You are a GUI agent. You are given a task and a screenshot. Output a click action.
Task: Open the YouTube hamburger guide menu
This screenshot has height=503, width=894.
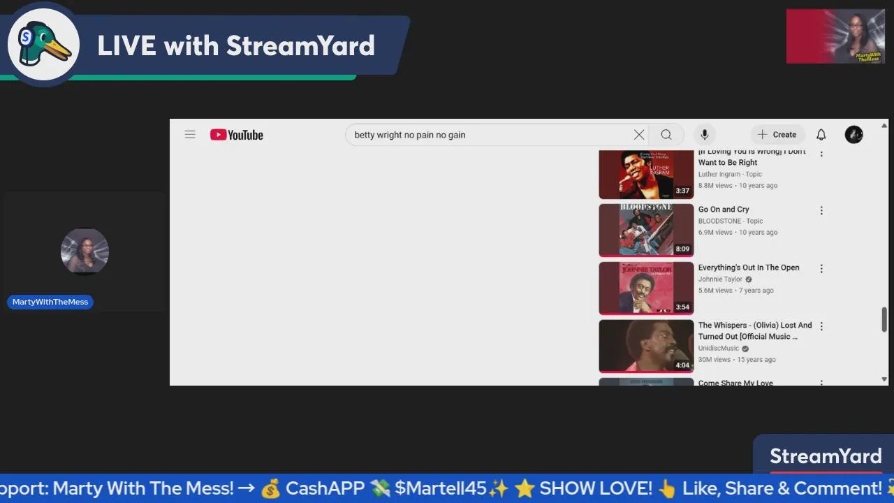190,135
